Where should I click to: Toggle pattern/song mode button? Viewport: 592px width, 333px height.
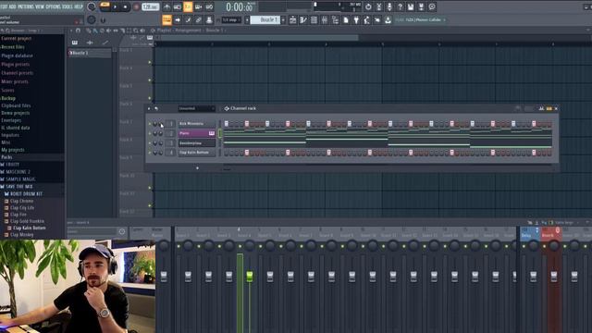tap(105, 6)
